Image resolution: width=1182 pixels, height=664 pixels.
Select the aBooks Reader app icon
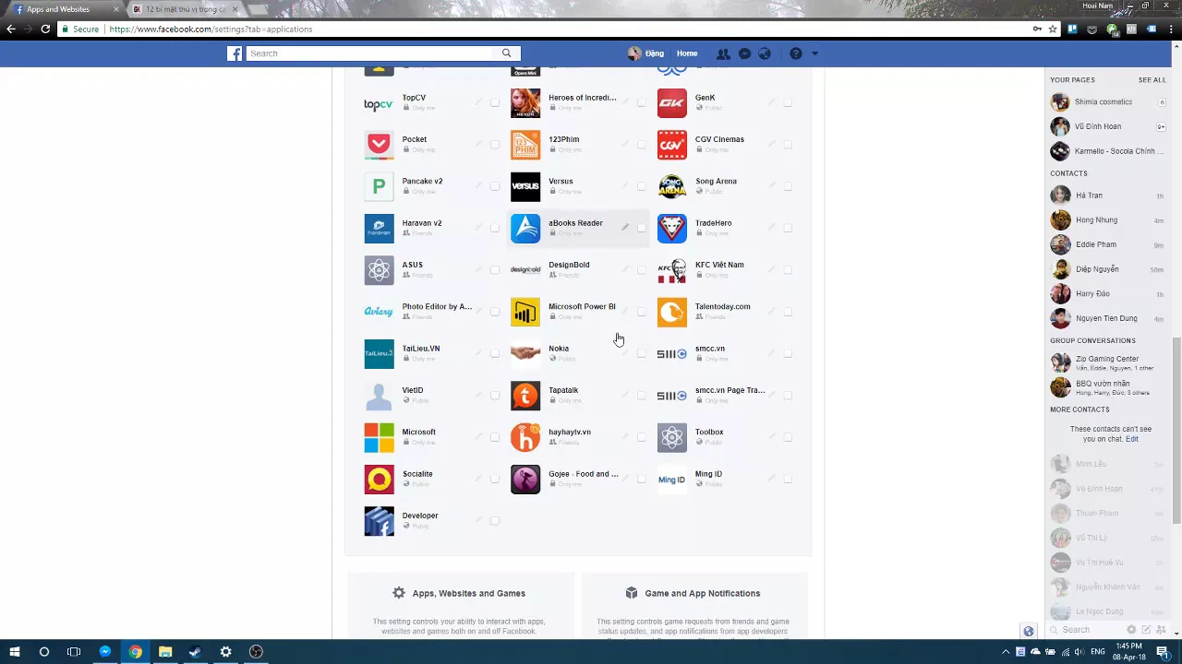click(x=525, y=229)
